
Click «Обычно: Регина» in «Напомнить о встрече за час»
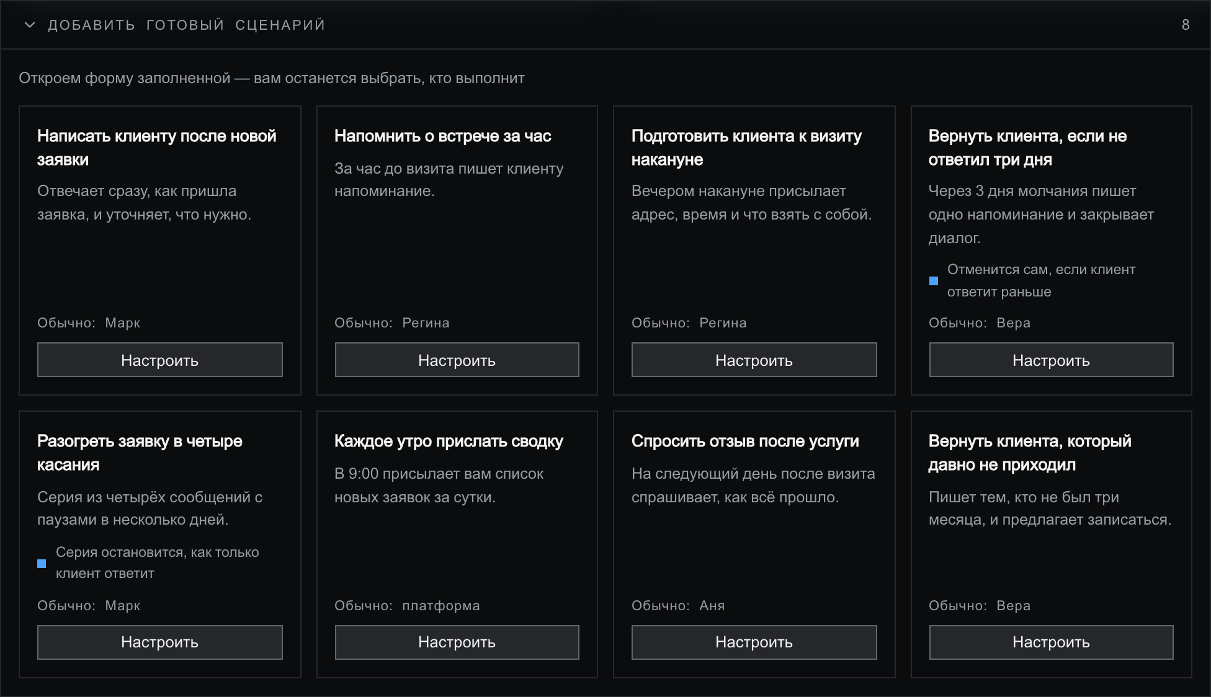pyautogui.click(x=392, y=322)
